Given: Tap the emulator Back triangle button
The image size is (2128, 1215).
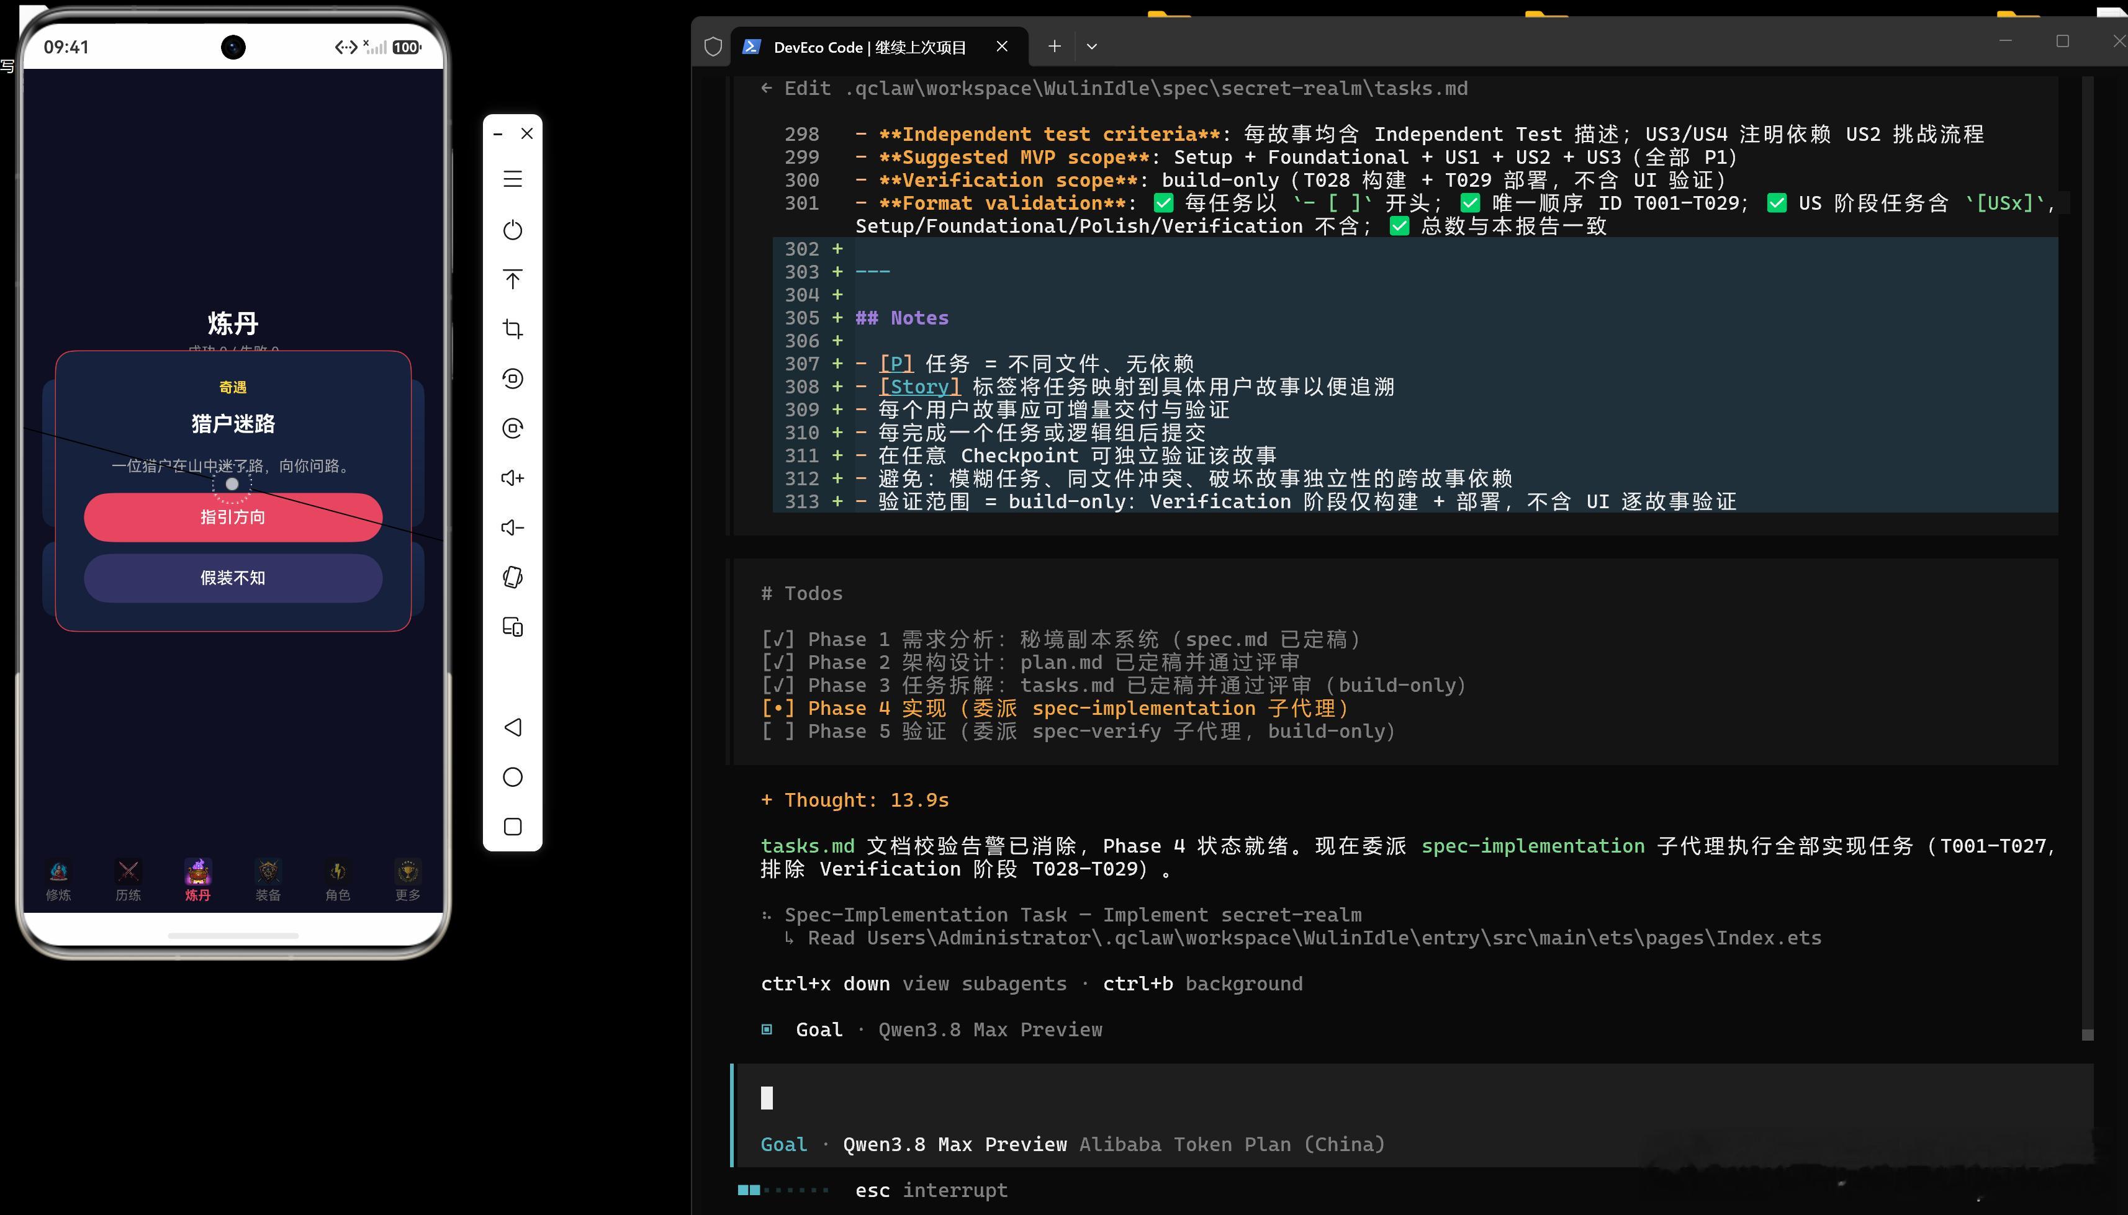Looking at the screenshot, I should click(x=513, y=727).
